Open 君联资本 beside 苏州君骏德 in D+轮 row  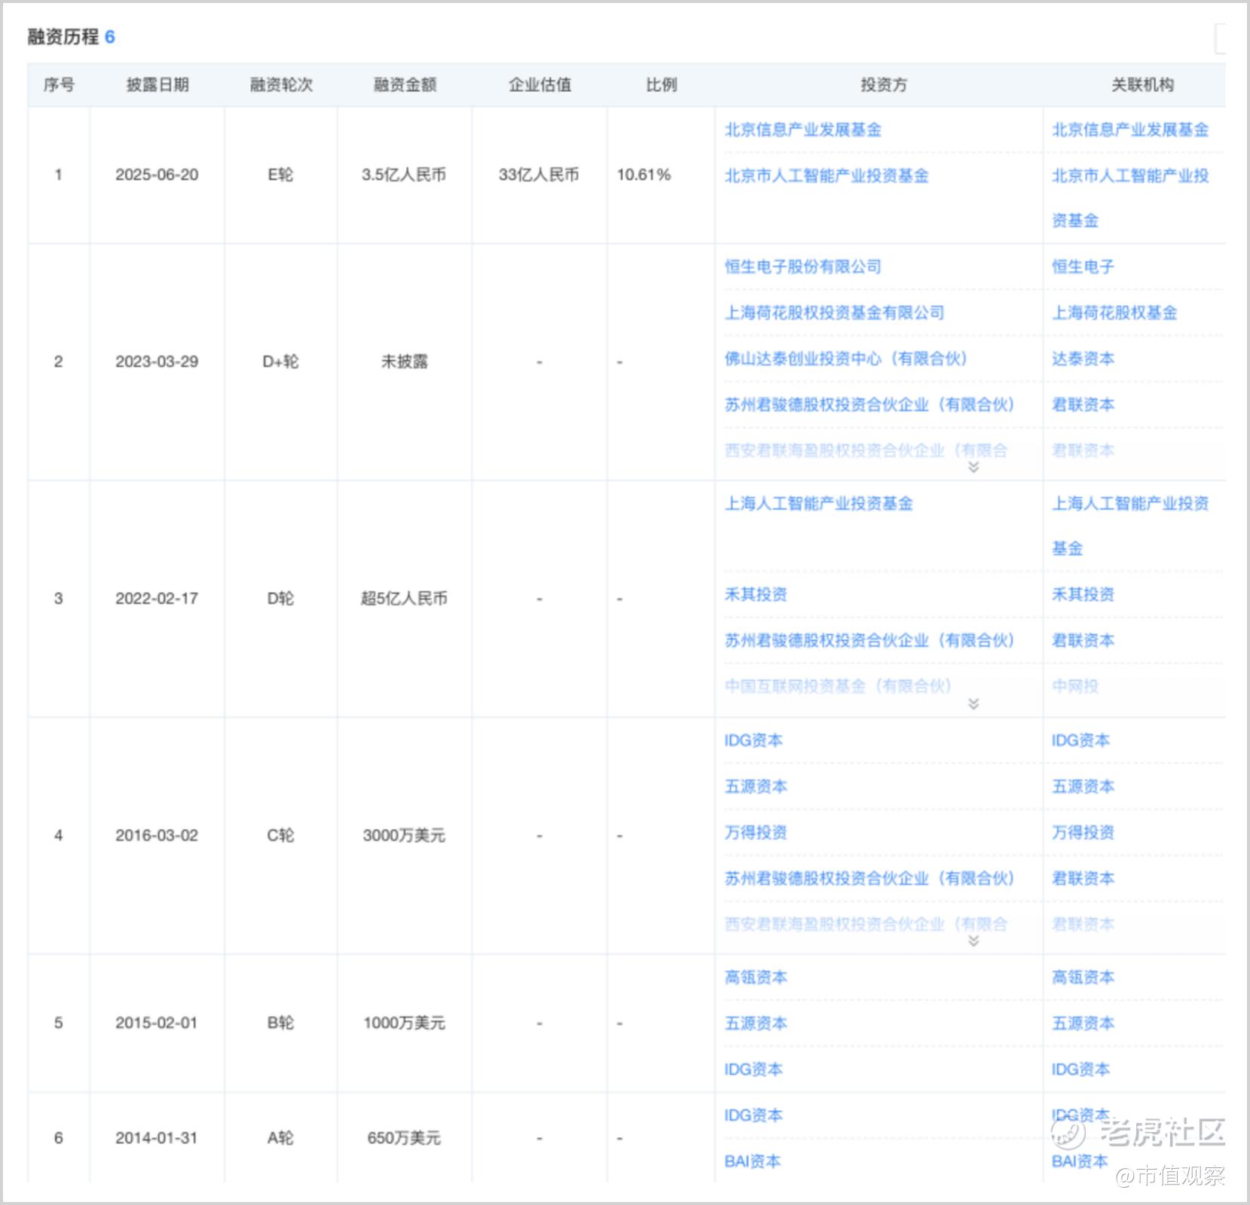point(1083,404)
